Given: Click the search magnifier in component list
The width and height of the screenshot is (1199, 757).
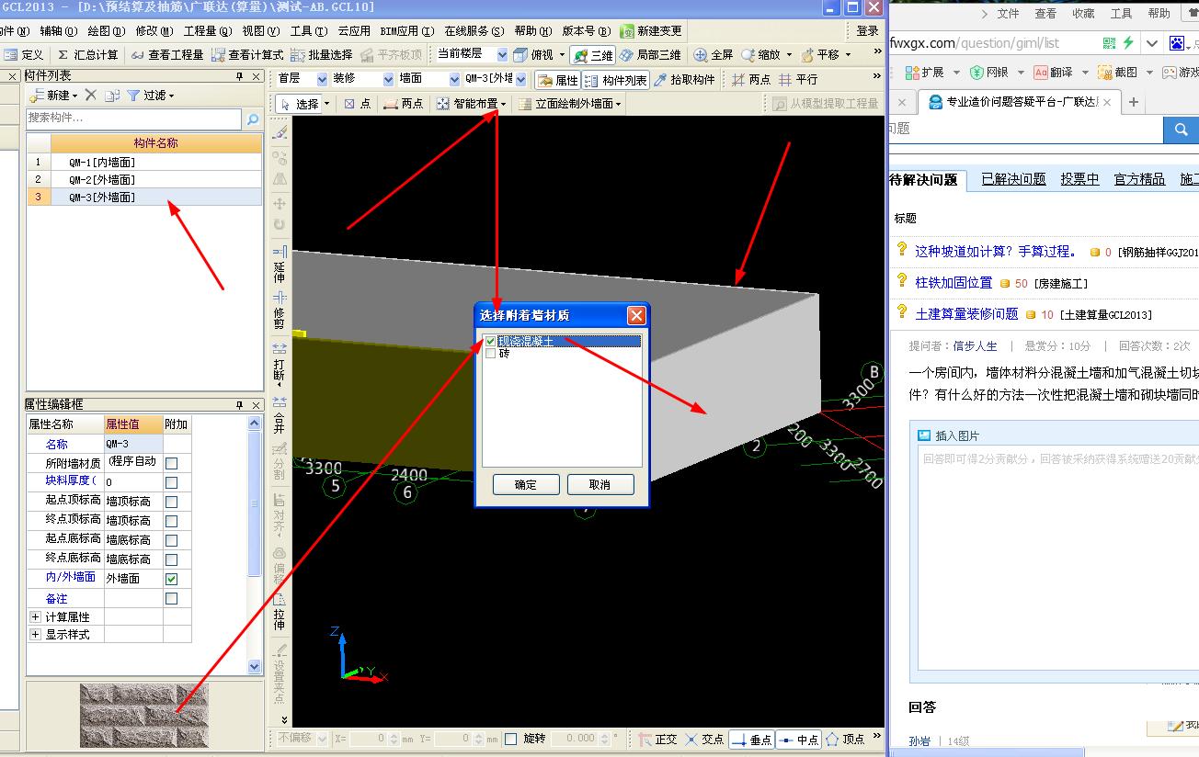Looking at the screenshot, I should [x=253, y=119].
